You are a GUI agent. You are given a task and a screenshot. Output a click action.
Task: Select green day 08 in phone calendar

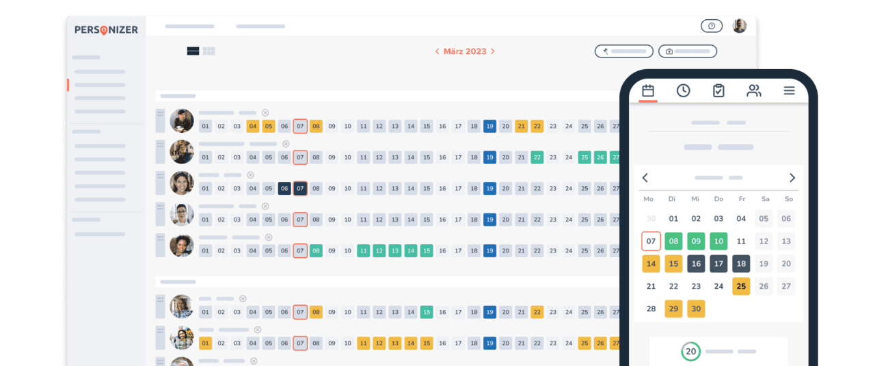coord(673,241)
